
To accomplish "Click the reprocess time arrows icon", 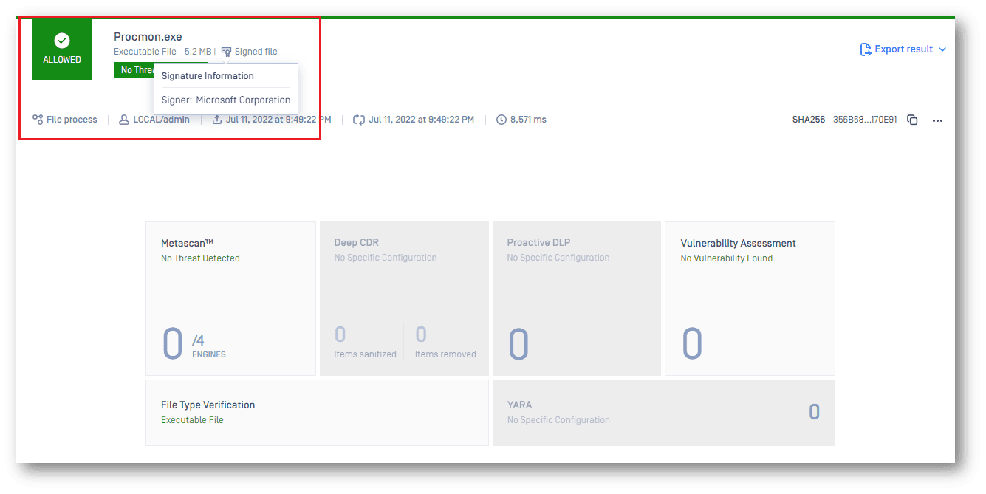I will point(359,119).
